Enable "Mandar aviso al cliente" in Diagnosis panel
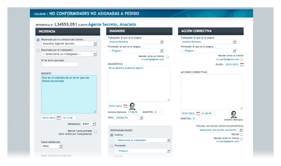This screenshot has height=166, width=281. coord(167,57)
